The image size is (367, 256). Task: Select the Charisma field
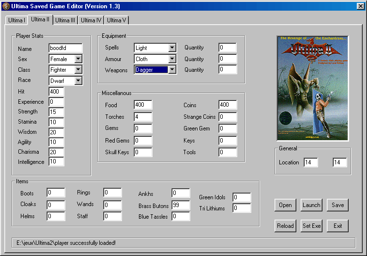[57, 152]
